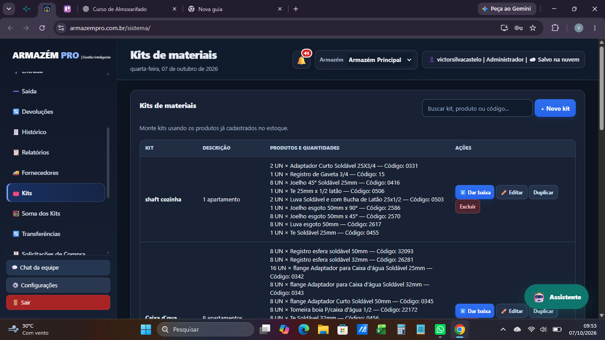Click the Devoluções sidebar icon
Screen dimensions: 605x340
[x=16, y=112]
